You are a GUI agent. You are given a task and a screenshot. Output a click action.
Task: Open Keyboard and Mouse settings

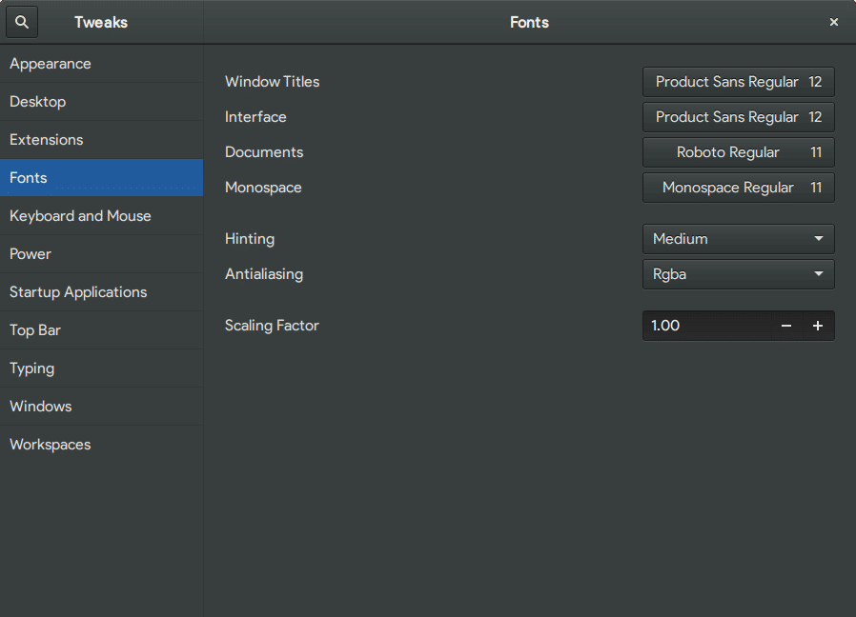click(x=80, y=216)
